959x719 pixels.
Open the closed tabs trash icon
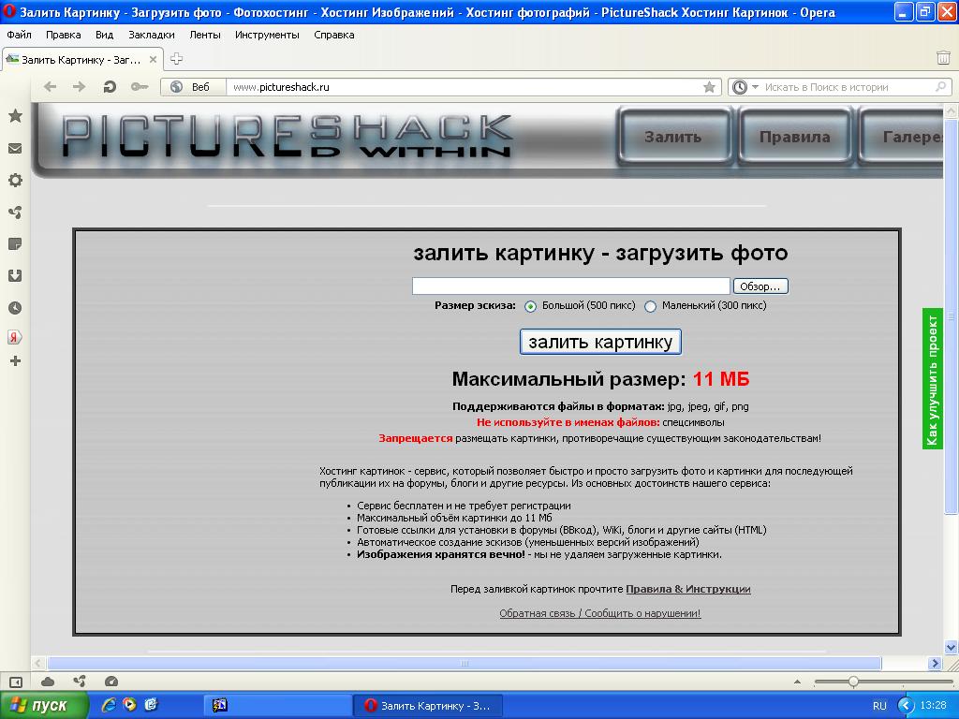click(943, 58)
